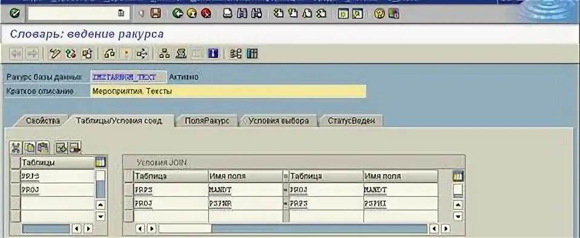Click the left-pointing arrow under Таблицы list
This screenshot has height=238, width=580.
[76, 229]
